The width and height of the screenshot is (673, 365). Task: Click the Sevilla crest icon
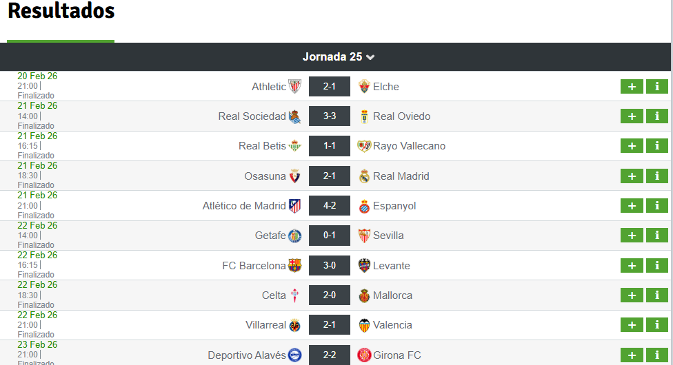[364, 236]
